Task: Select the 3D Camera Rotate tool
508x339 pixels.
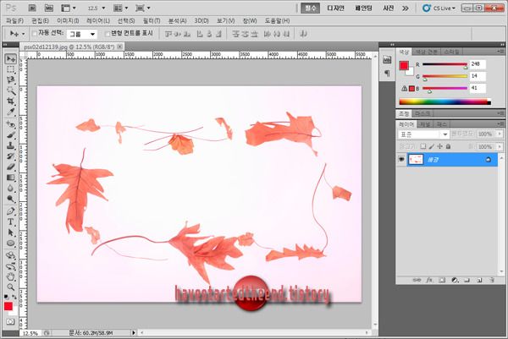Action: tap(11, 266)
